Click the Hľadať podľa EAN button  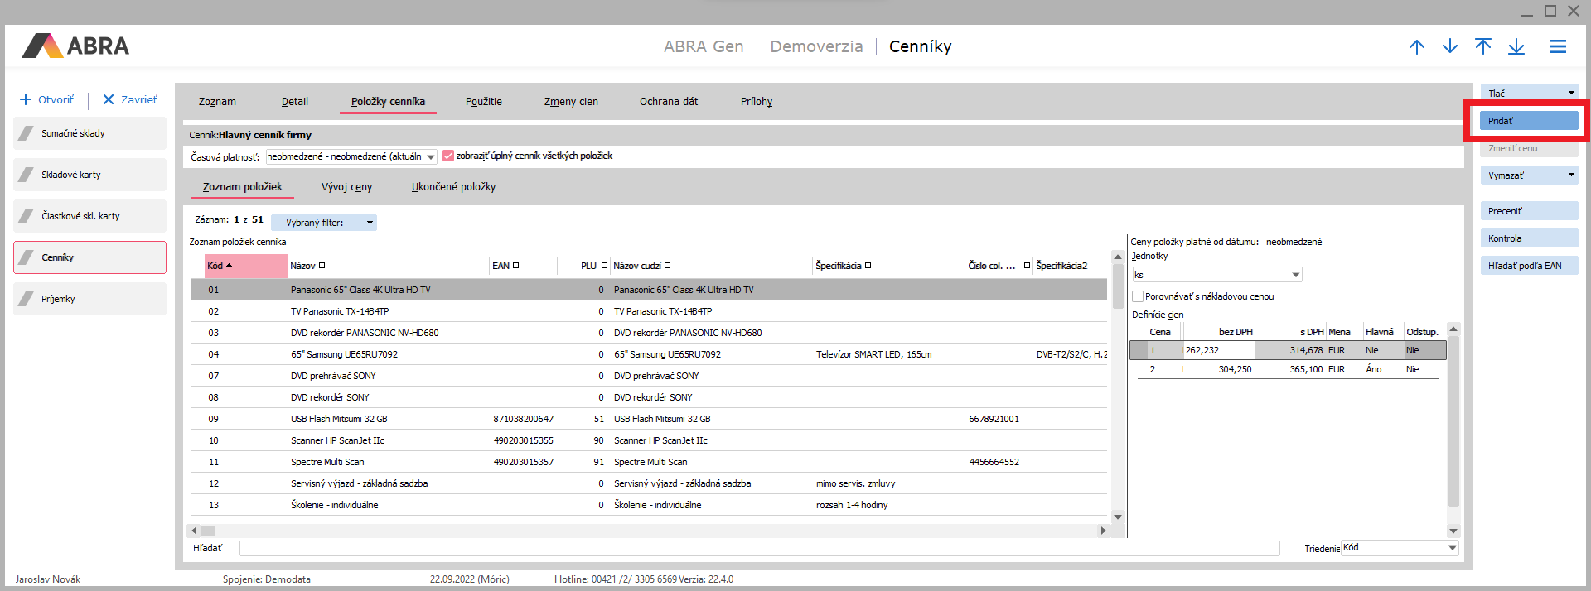(1529, 266)
